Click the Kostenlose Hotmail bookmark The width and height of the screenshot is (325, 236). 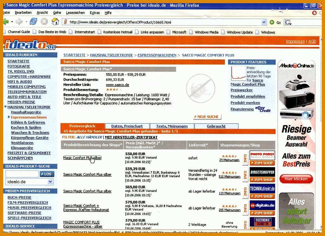pyautogui.click(x=115, y=32)
